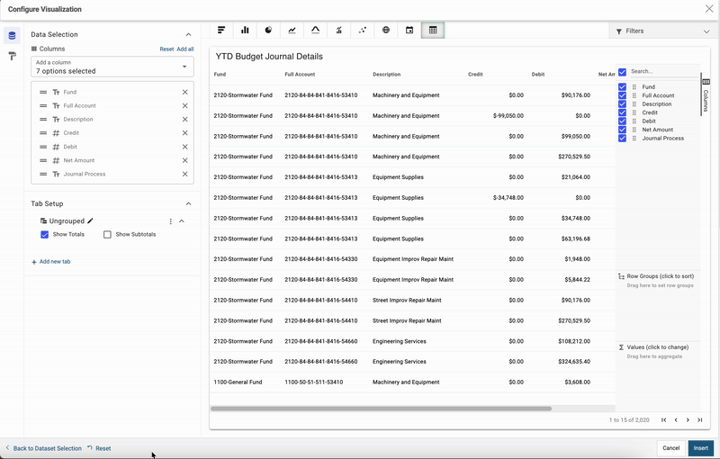
Task: Select the calendar visualization
Action: pos(409,31)
